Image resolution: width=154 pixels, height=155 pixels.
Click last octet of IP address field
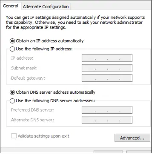click(x=126, y=58)
